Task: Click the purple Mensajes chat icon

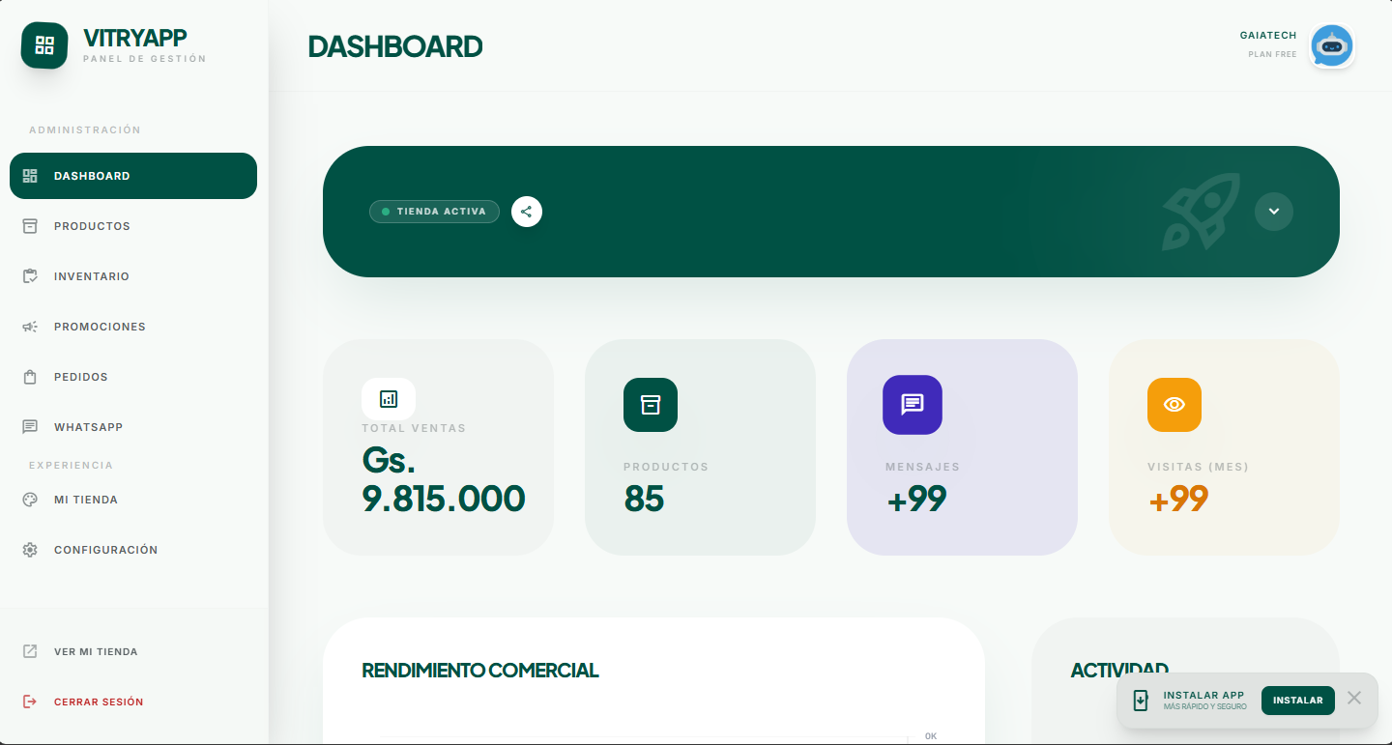Action: (x=913, y=405)
